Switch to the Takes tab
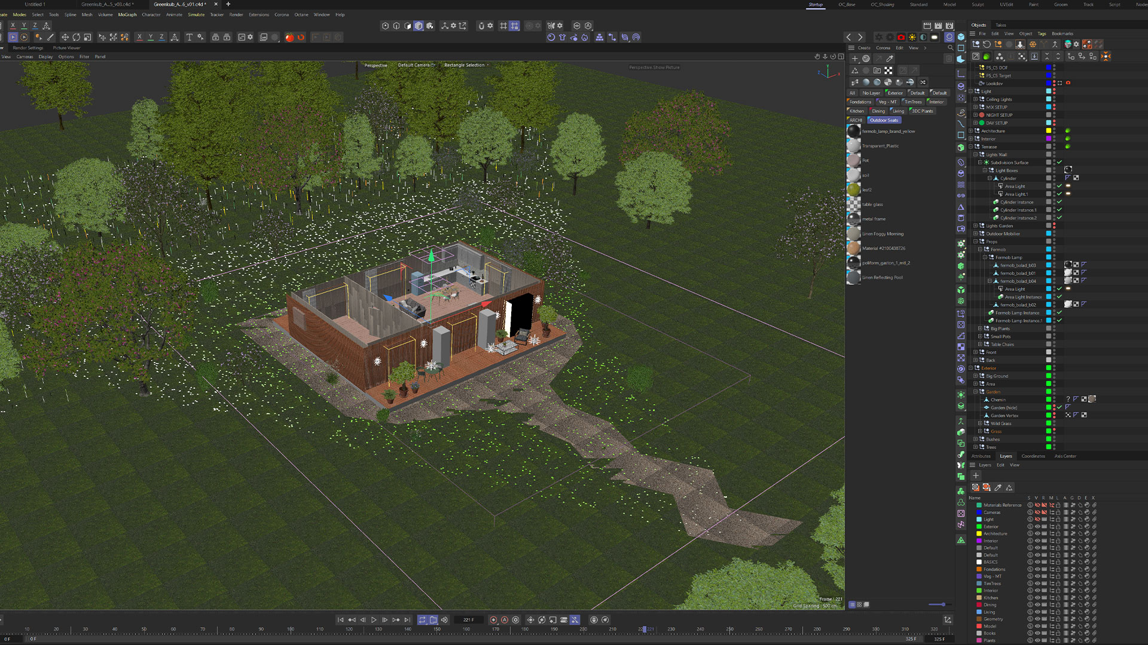This screenshot has height=645, width=1148. (1001, 25)
